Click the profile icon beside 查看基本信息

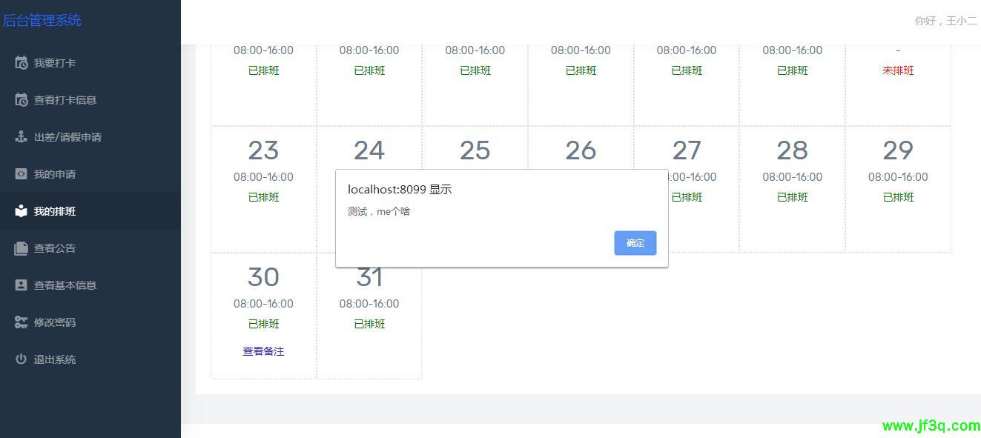(x=22, y=285)
